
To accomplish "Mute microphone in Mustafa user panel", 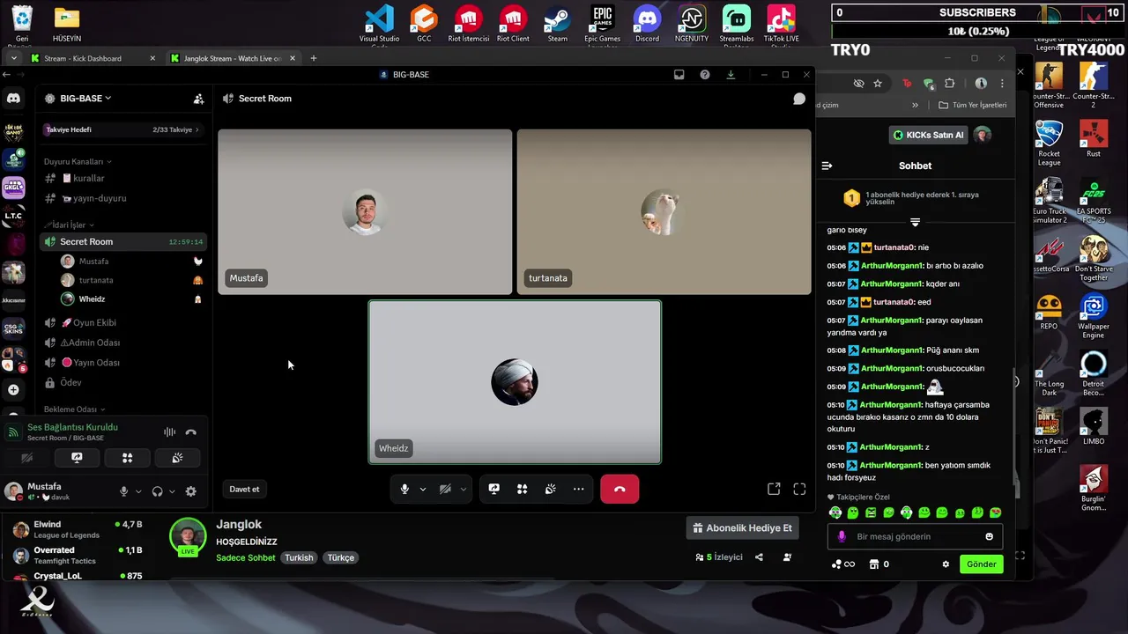I will pos(124,491).
